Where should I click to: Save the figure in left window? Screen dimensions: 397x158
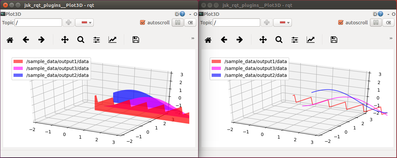pos(136,40)
